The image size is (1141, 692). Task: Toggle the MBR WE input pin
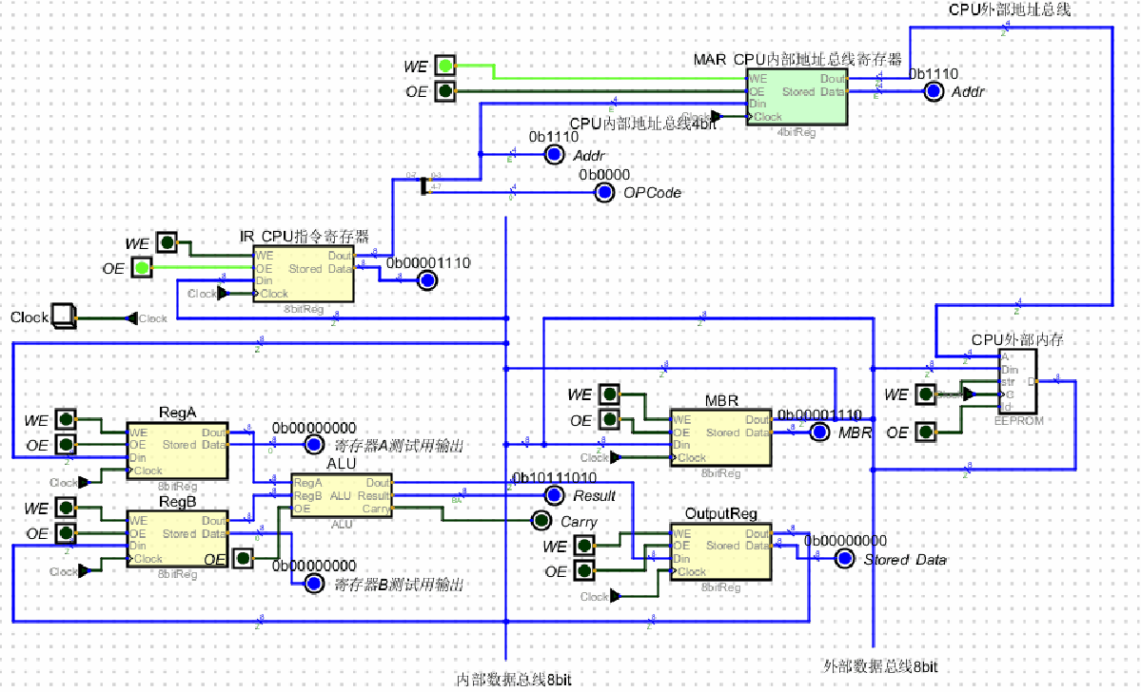[x=609, y=394]
